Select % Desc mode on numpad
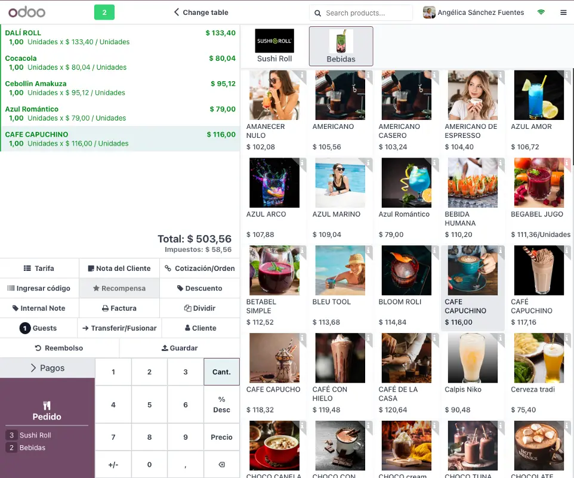Image resolution: width=574 pixels, height=478 pixels. pyautogui.click(x=221, y=405)
